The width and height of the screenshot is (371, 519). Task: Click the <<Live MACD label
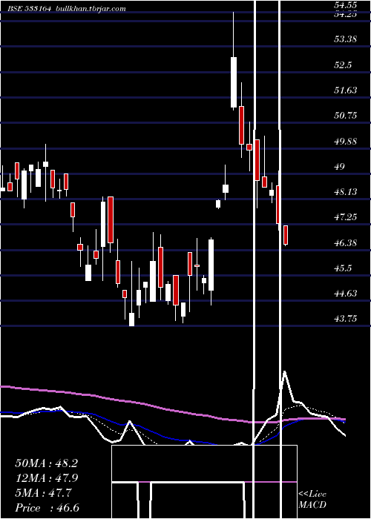(x=312, y=499)
